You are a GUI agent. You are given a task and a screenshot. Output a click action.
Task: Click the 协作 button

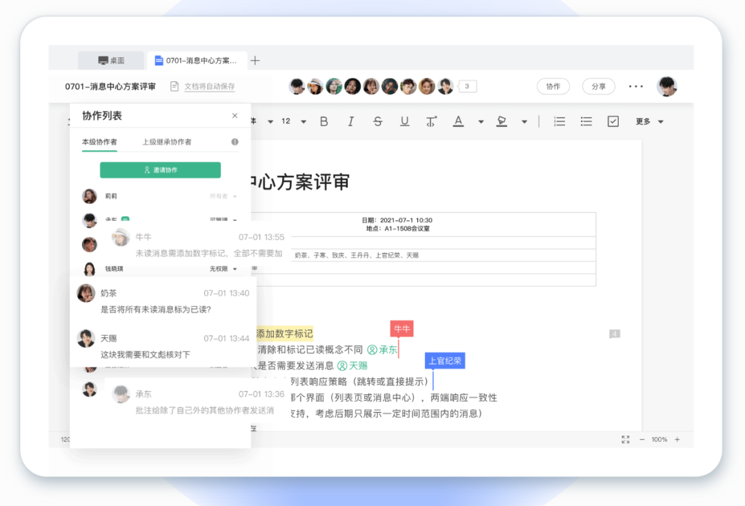(553, 86)
